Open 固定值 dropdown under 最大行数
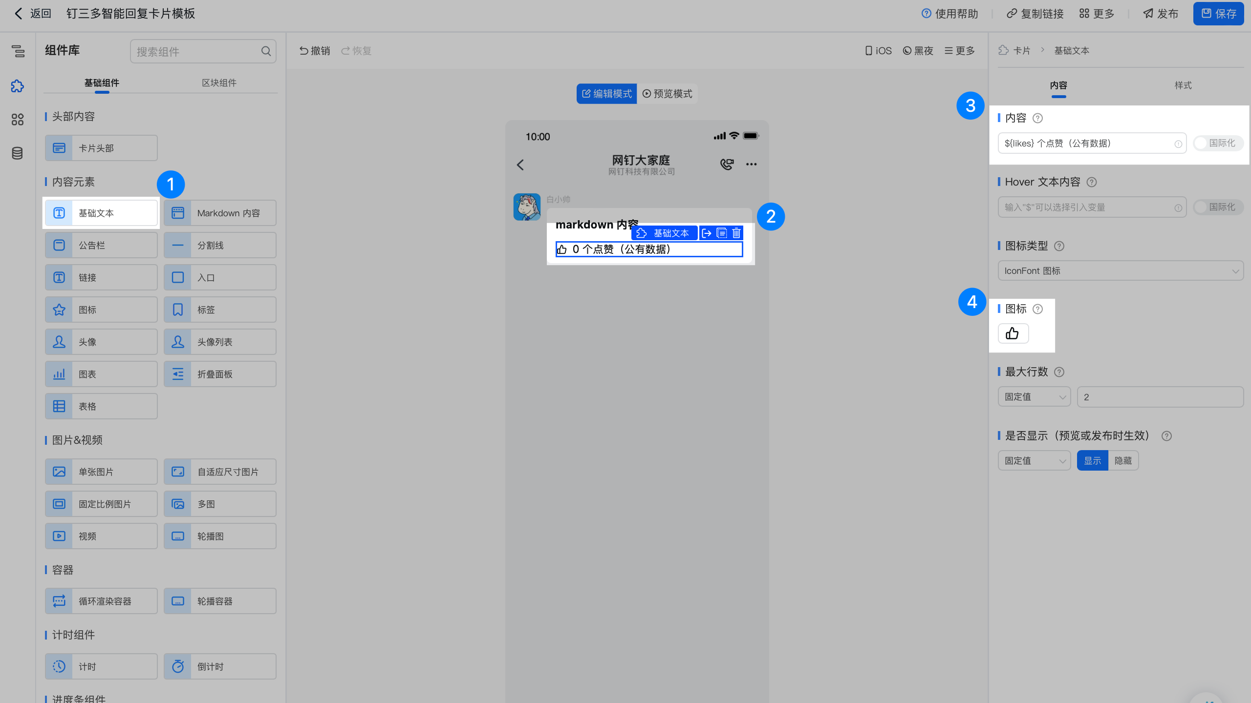 (x=1034, y=397)
